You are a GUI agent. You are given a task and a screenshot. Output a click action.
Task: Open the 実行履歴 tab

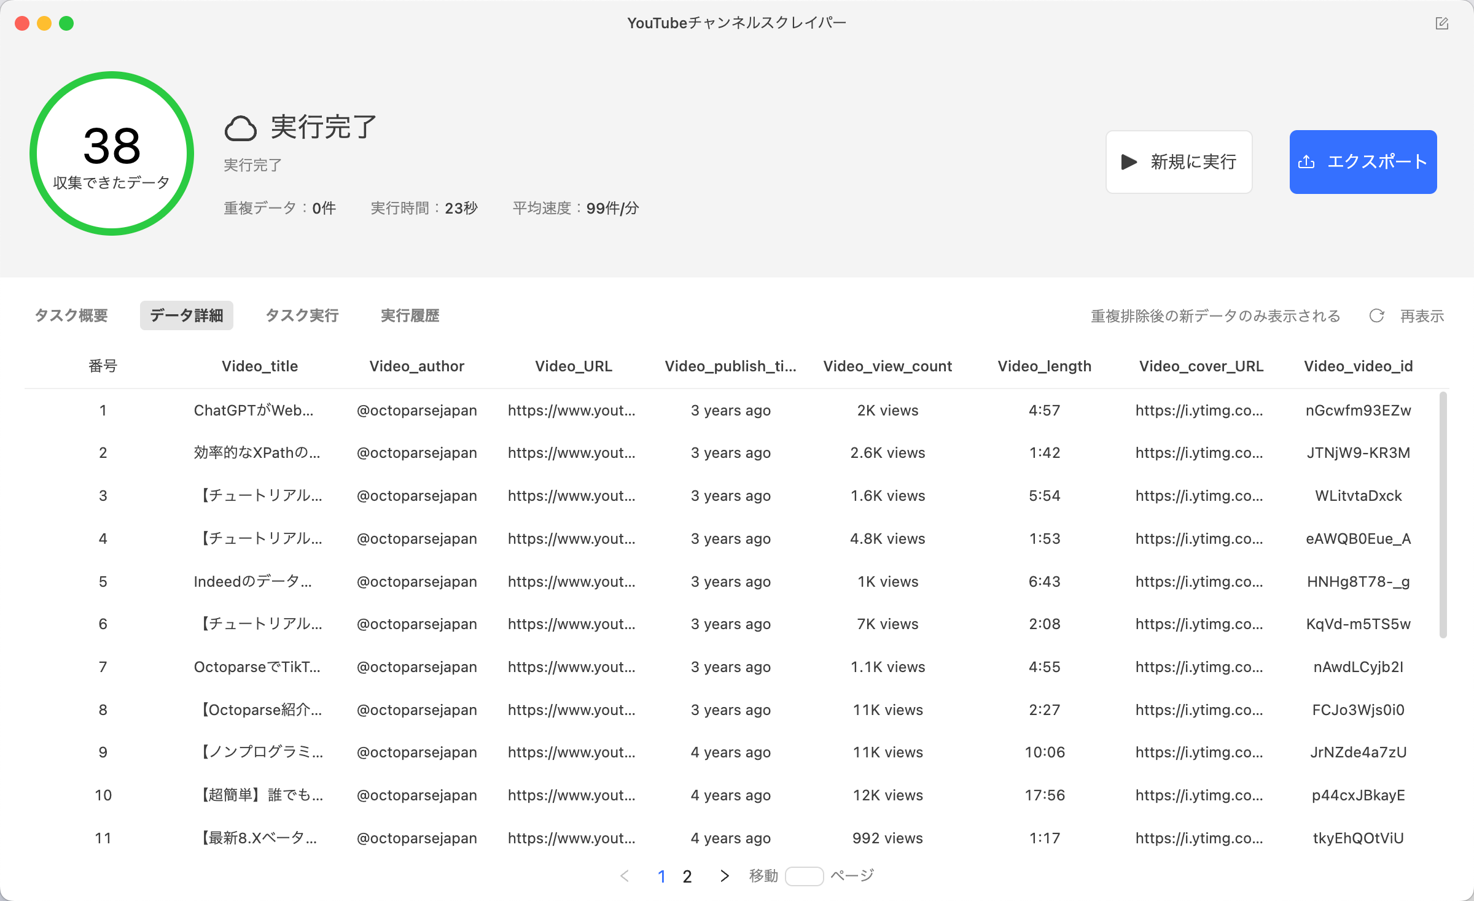(410, 315)
